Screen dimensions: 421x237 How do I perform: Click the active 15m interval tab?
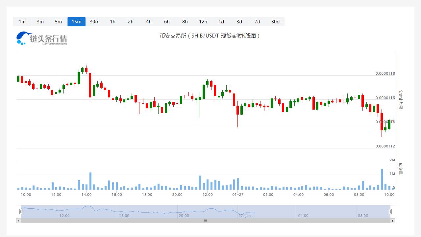(76, 22)
